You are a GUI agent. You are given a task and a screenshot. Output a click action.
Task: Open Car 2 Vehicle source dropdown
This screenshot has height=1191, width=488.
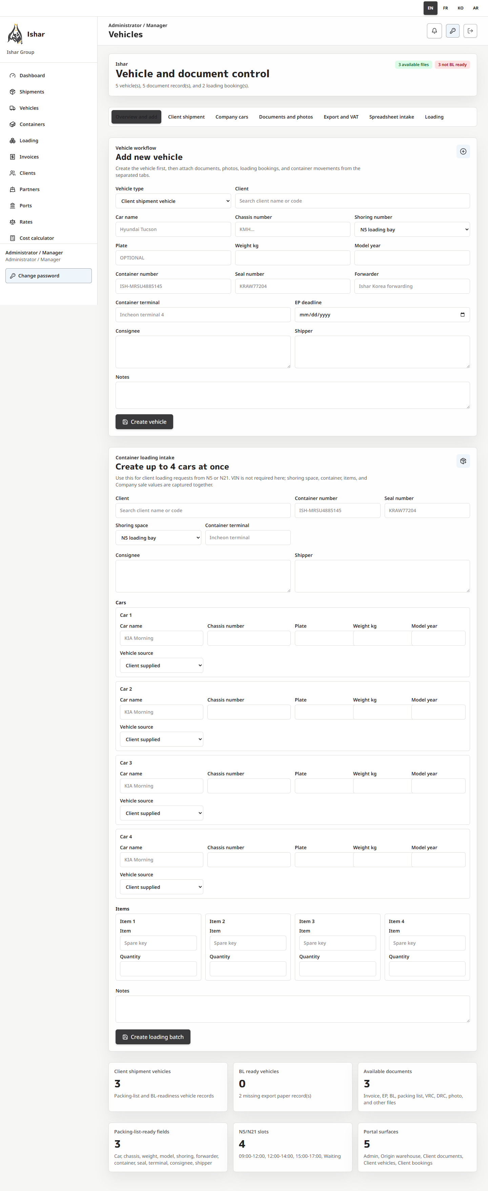(161, 739)
